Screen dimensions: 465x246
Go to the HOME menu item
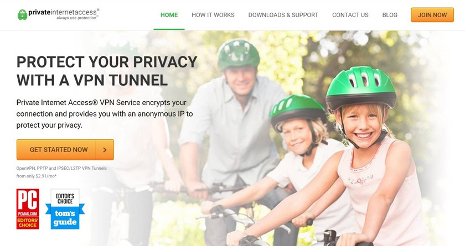169,15
